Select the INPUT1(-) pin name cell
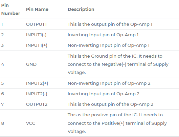This screenshot has width=179, height=137. pos(36,35)
